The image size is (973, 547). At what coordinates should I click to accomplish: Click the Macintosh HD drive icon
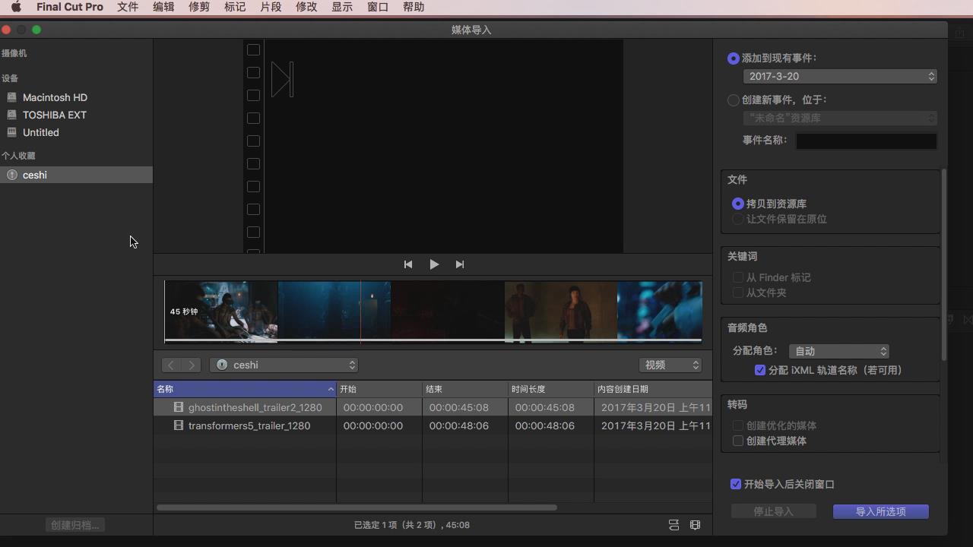point(11,97)
